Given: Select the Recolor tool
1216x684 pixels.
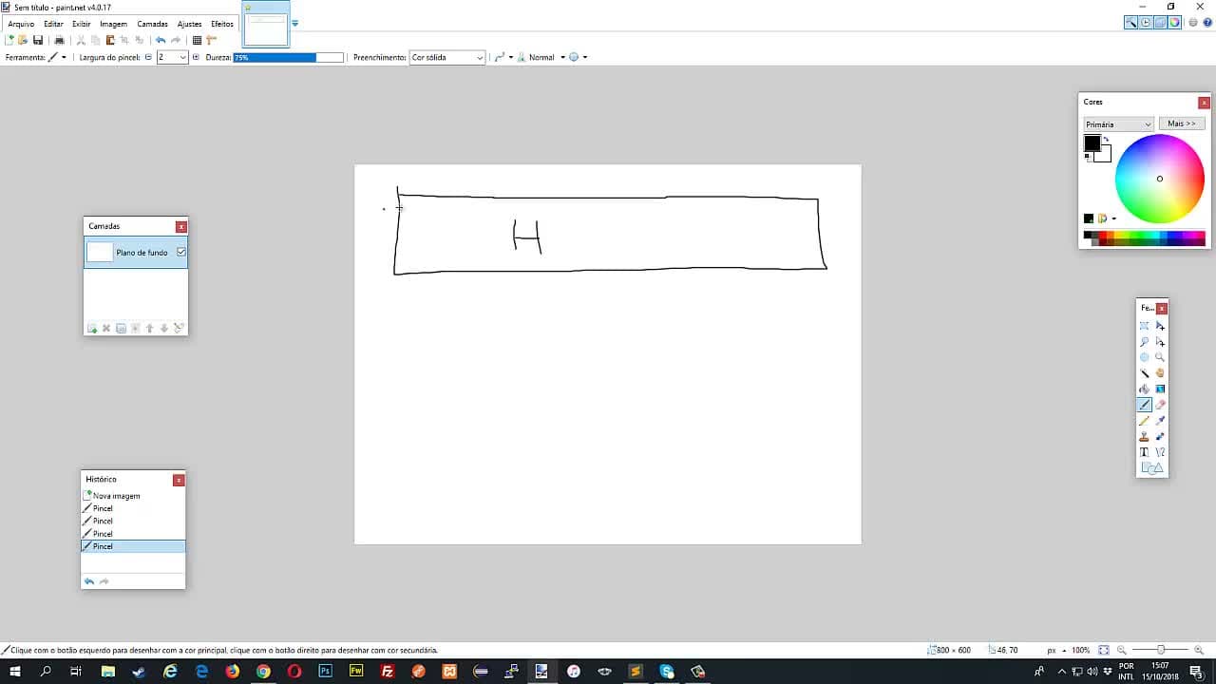Looking at the screenshot, I should (x=1160, y=437).
